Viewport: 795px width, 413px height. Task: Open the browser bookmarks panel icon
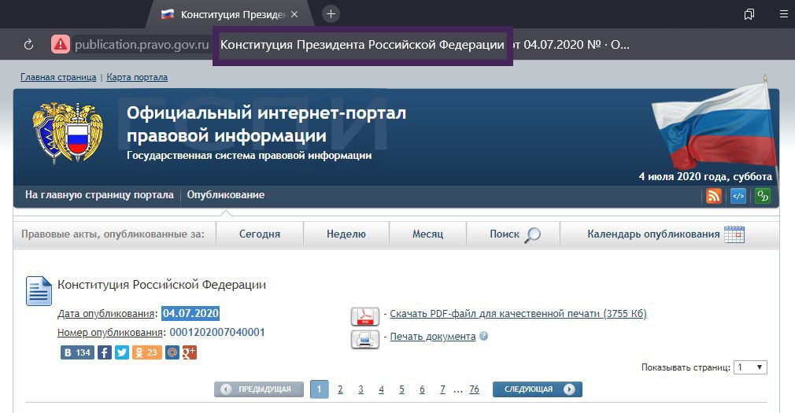tap(749, 14)
